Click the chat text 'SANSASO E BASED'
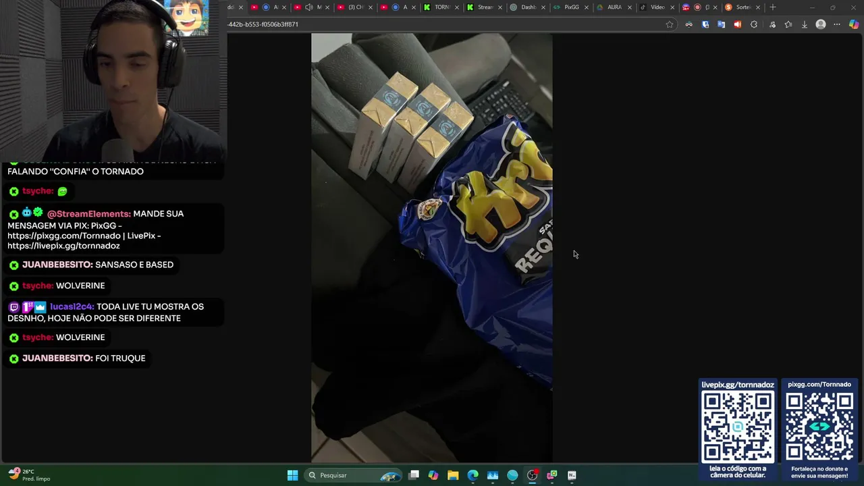Image resolution: width=864 pixels, height=486 pixels. (134, 265)
